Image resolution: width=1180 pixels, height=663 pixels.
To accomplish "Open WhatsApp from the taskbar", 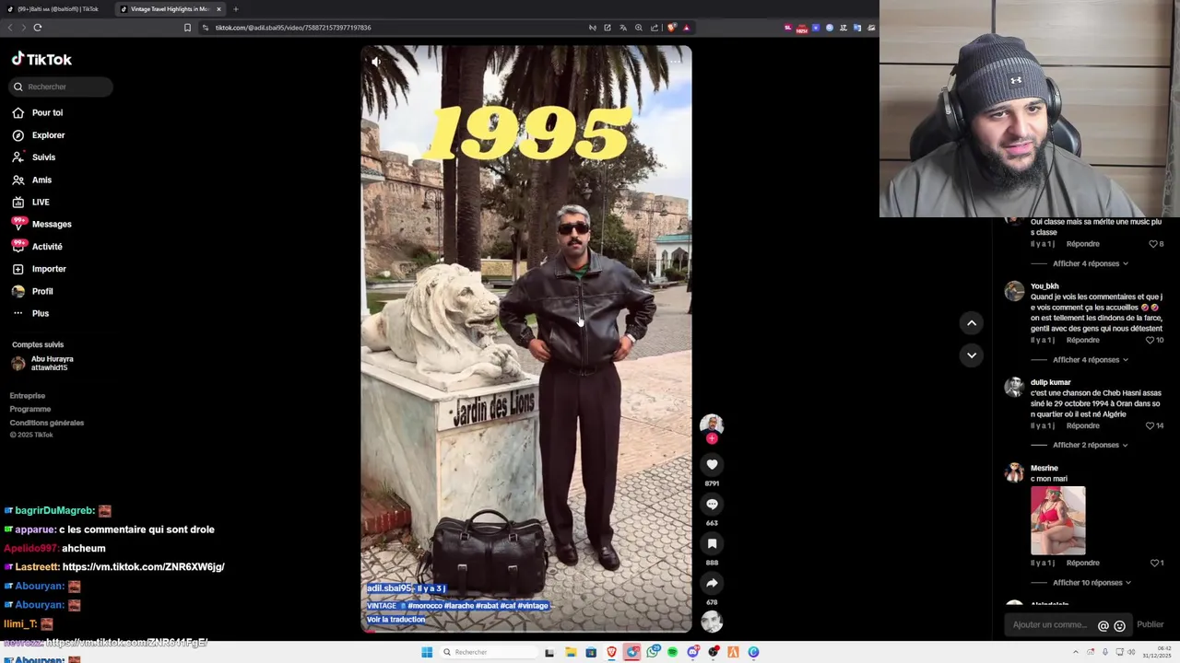I will coord(653,652).
